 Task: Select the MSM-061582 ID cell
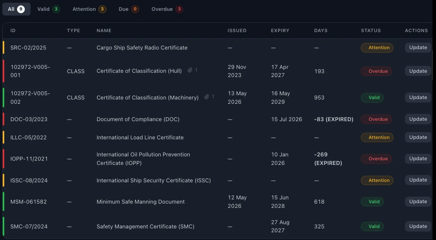coord(29,202)
